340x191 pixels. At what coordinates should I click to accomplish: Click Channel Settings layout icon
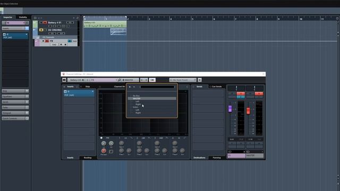(x=64, y=80)
